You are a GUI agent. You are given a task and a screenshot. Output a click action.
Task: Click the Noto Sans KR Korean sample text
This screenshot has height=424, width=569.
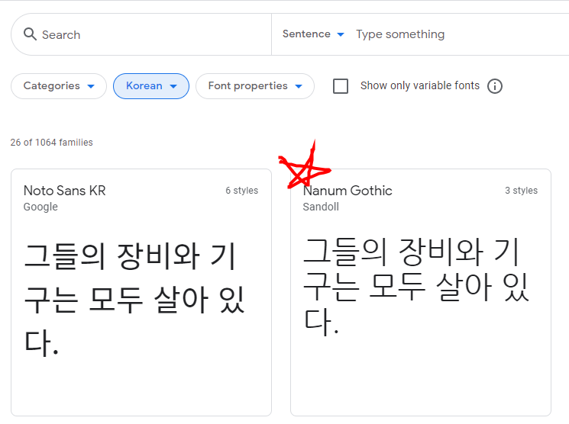click(x=134, y=300)
